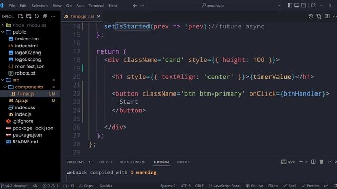This screenshot has height=189, width=337.
Task: Toggle the primary side bar layout icon
Action: 290,6
